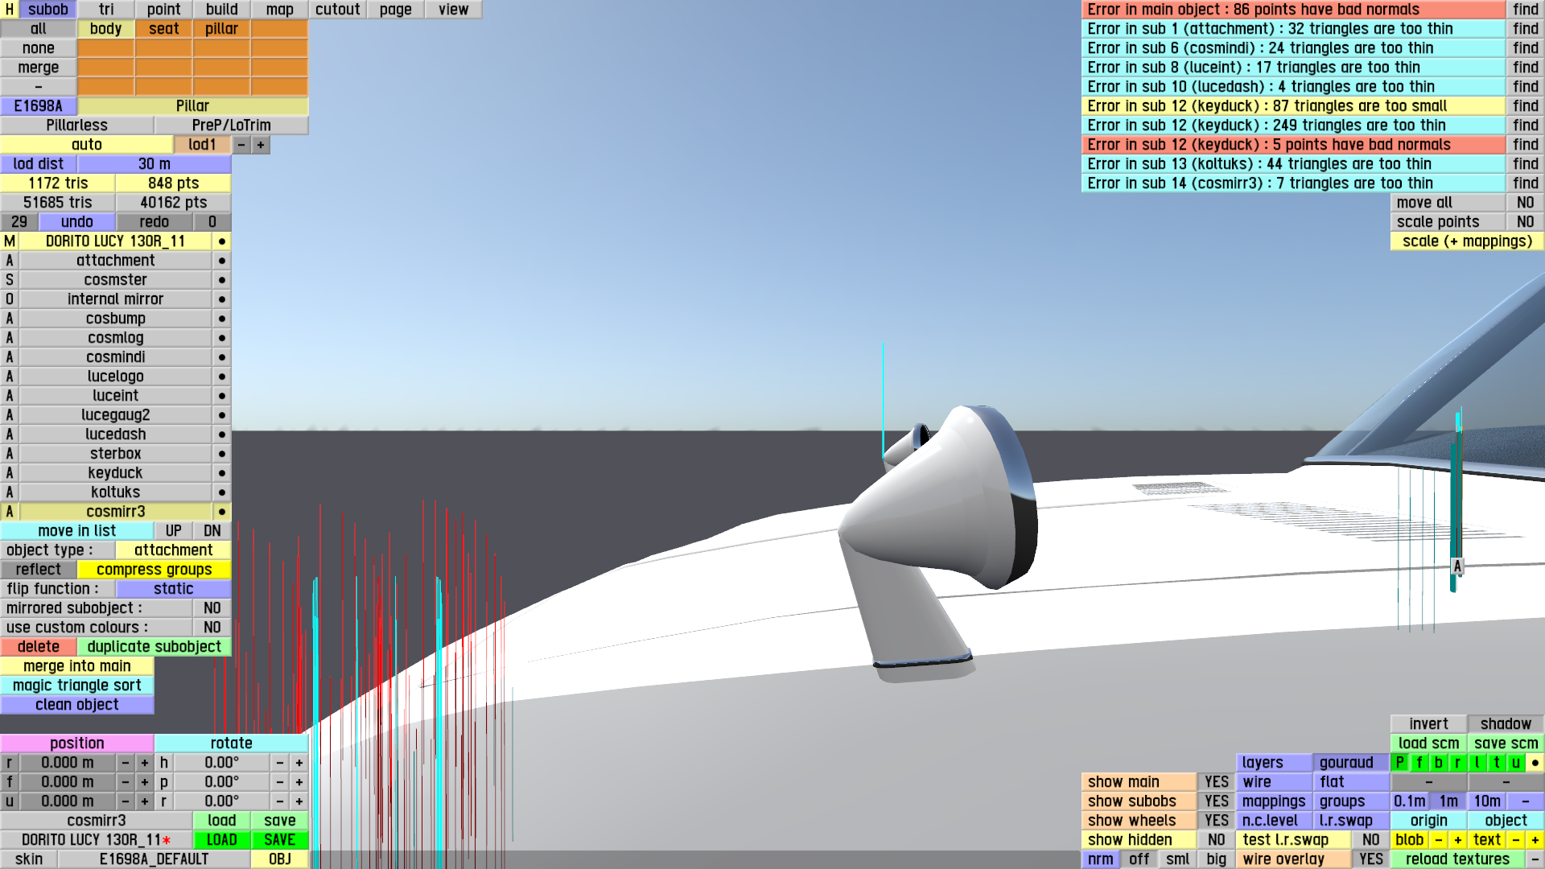
Task: Increase blob size with plus button
Action: (x=1457, y=840)
